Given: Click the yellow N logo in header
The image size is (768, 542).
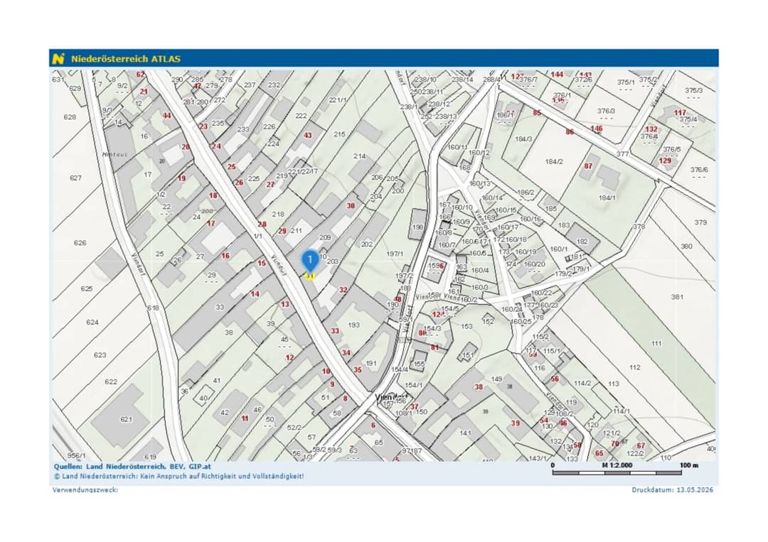Looking at the screenshot, I should pyautogui.click(x=58, y=59).
